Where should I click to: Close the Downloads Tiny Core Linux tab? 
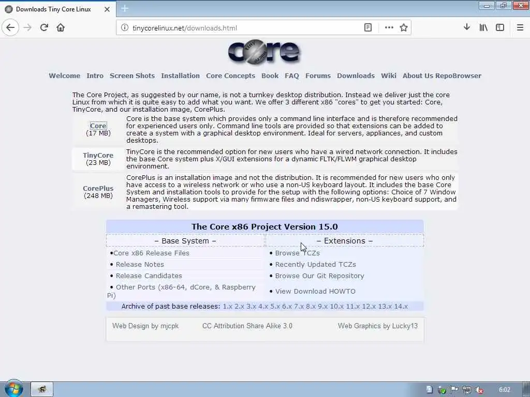(107, 9)
